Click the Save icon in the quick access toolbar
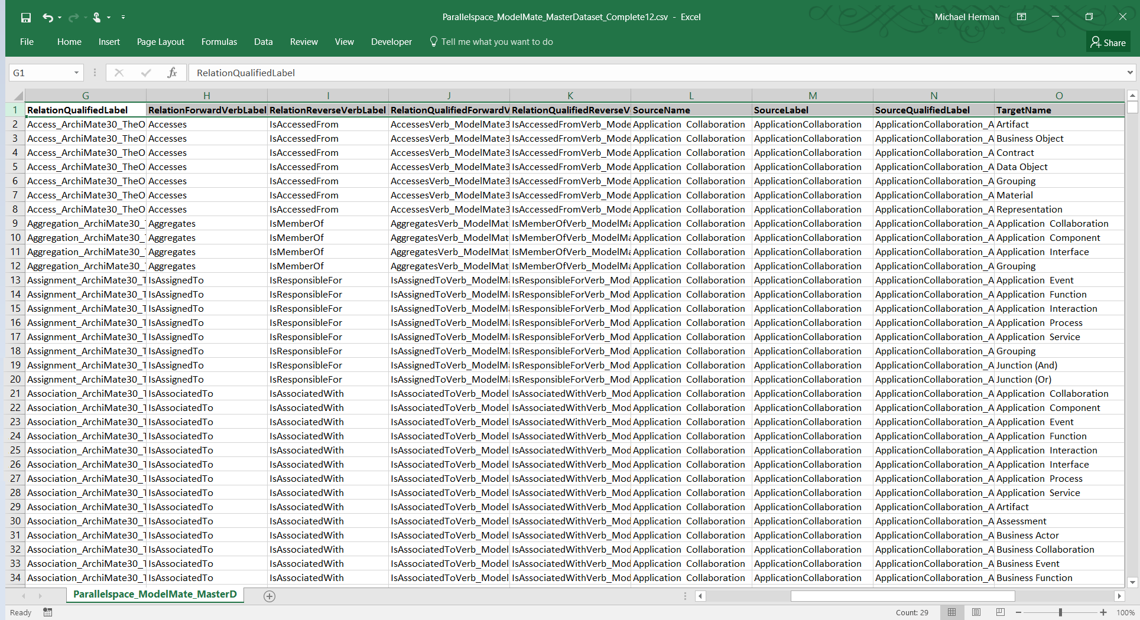 click(26, 18)
